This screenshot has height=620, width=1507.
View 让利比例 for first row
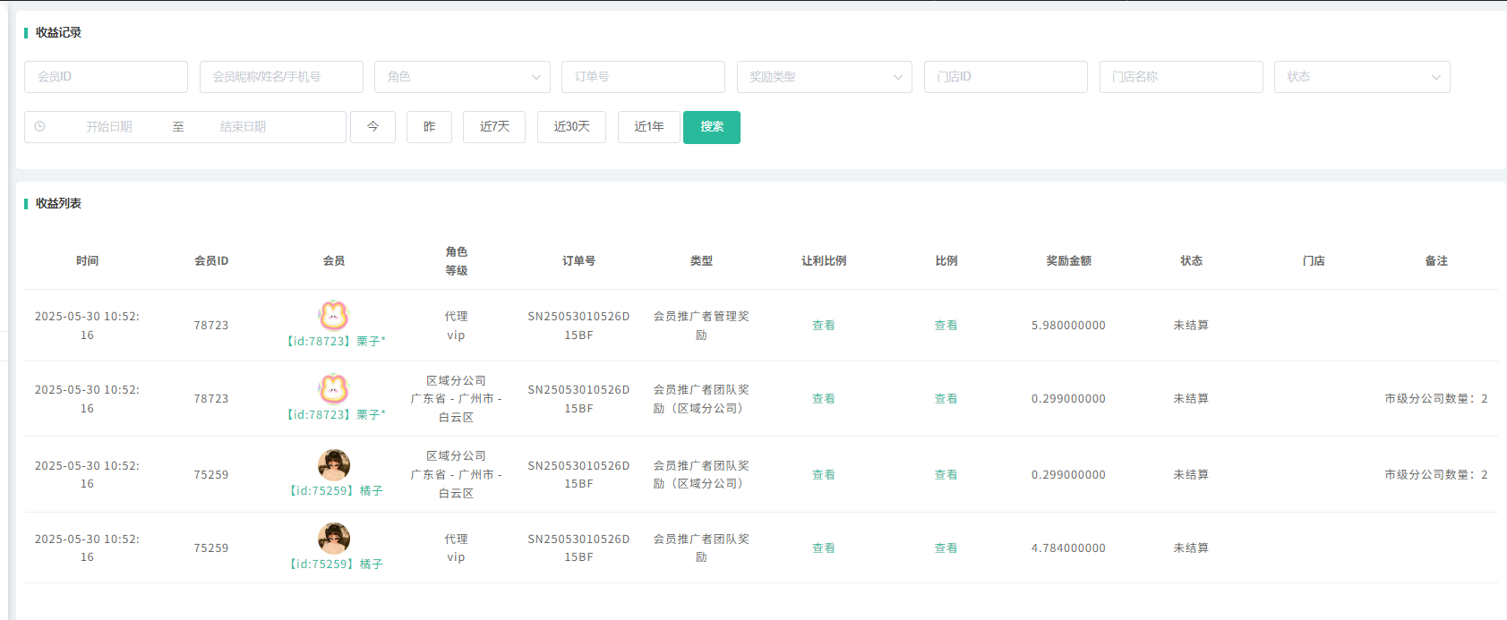click(823, 326)
